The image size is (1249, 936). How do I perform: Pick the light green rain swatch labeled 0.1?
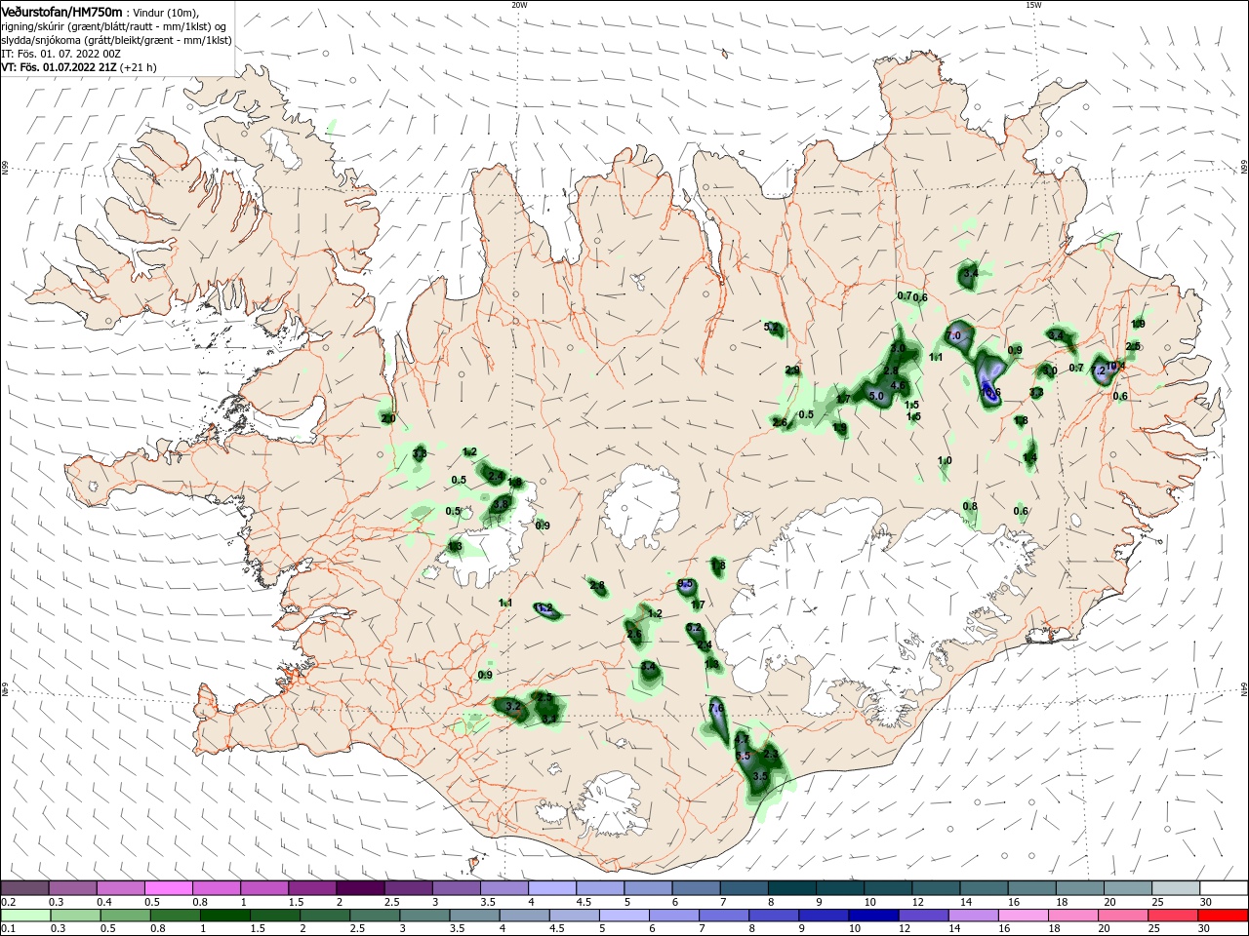point(24,916)
